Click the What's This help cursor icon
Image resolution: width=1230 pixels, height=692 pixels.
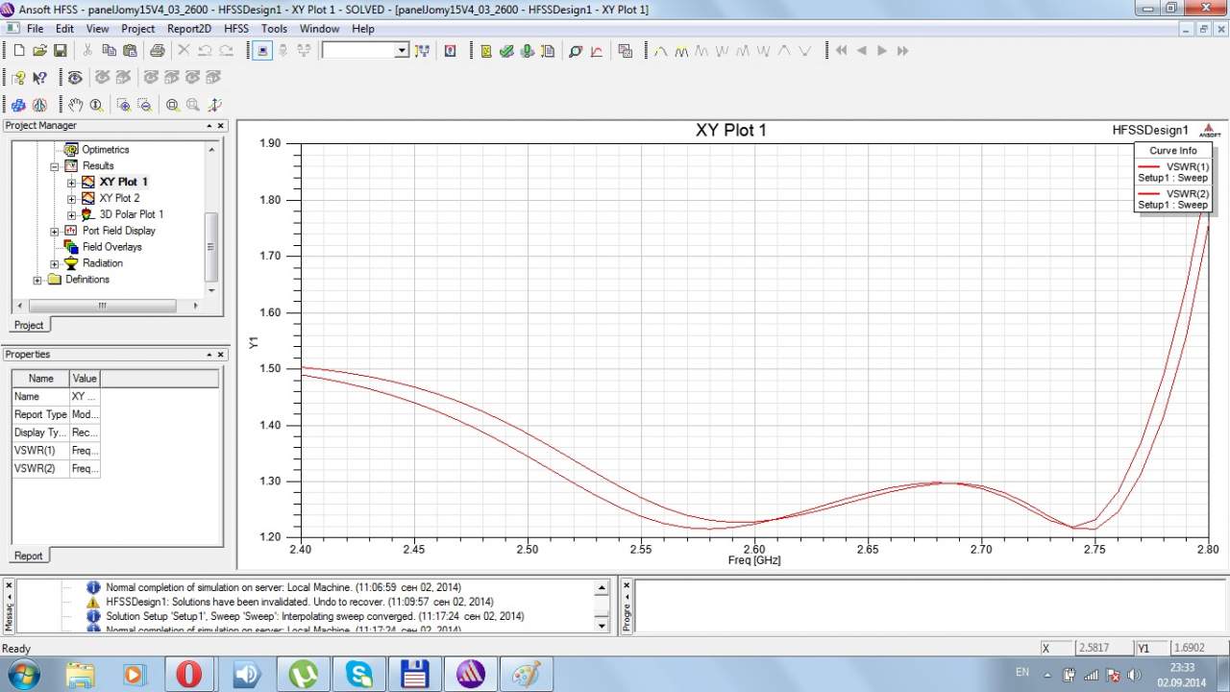click(39, 78)
